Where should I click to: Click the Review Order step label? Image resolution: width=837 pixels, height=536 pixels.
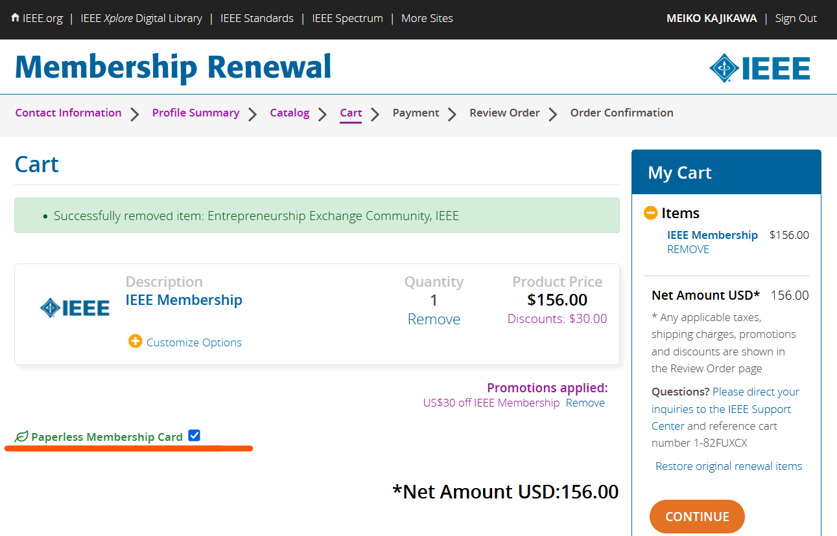504,113
